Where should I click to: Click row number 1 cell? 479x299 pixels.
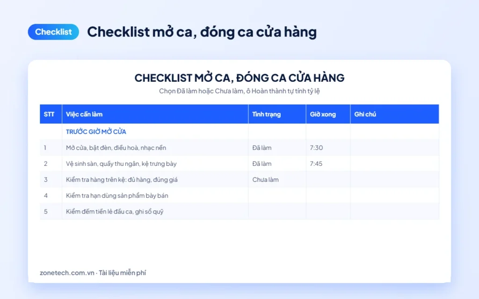[51, 148]
